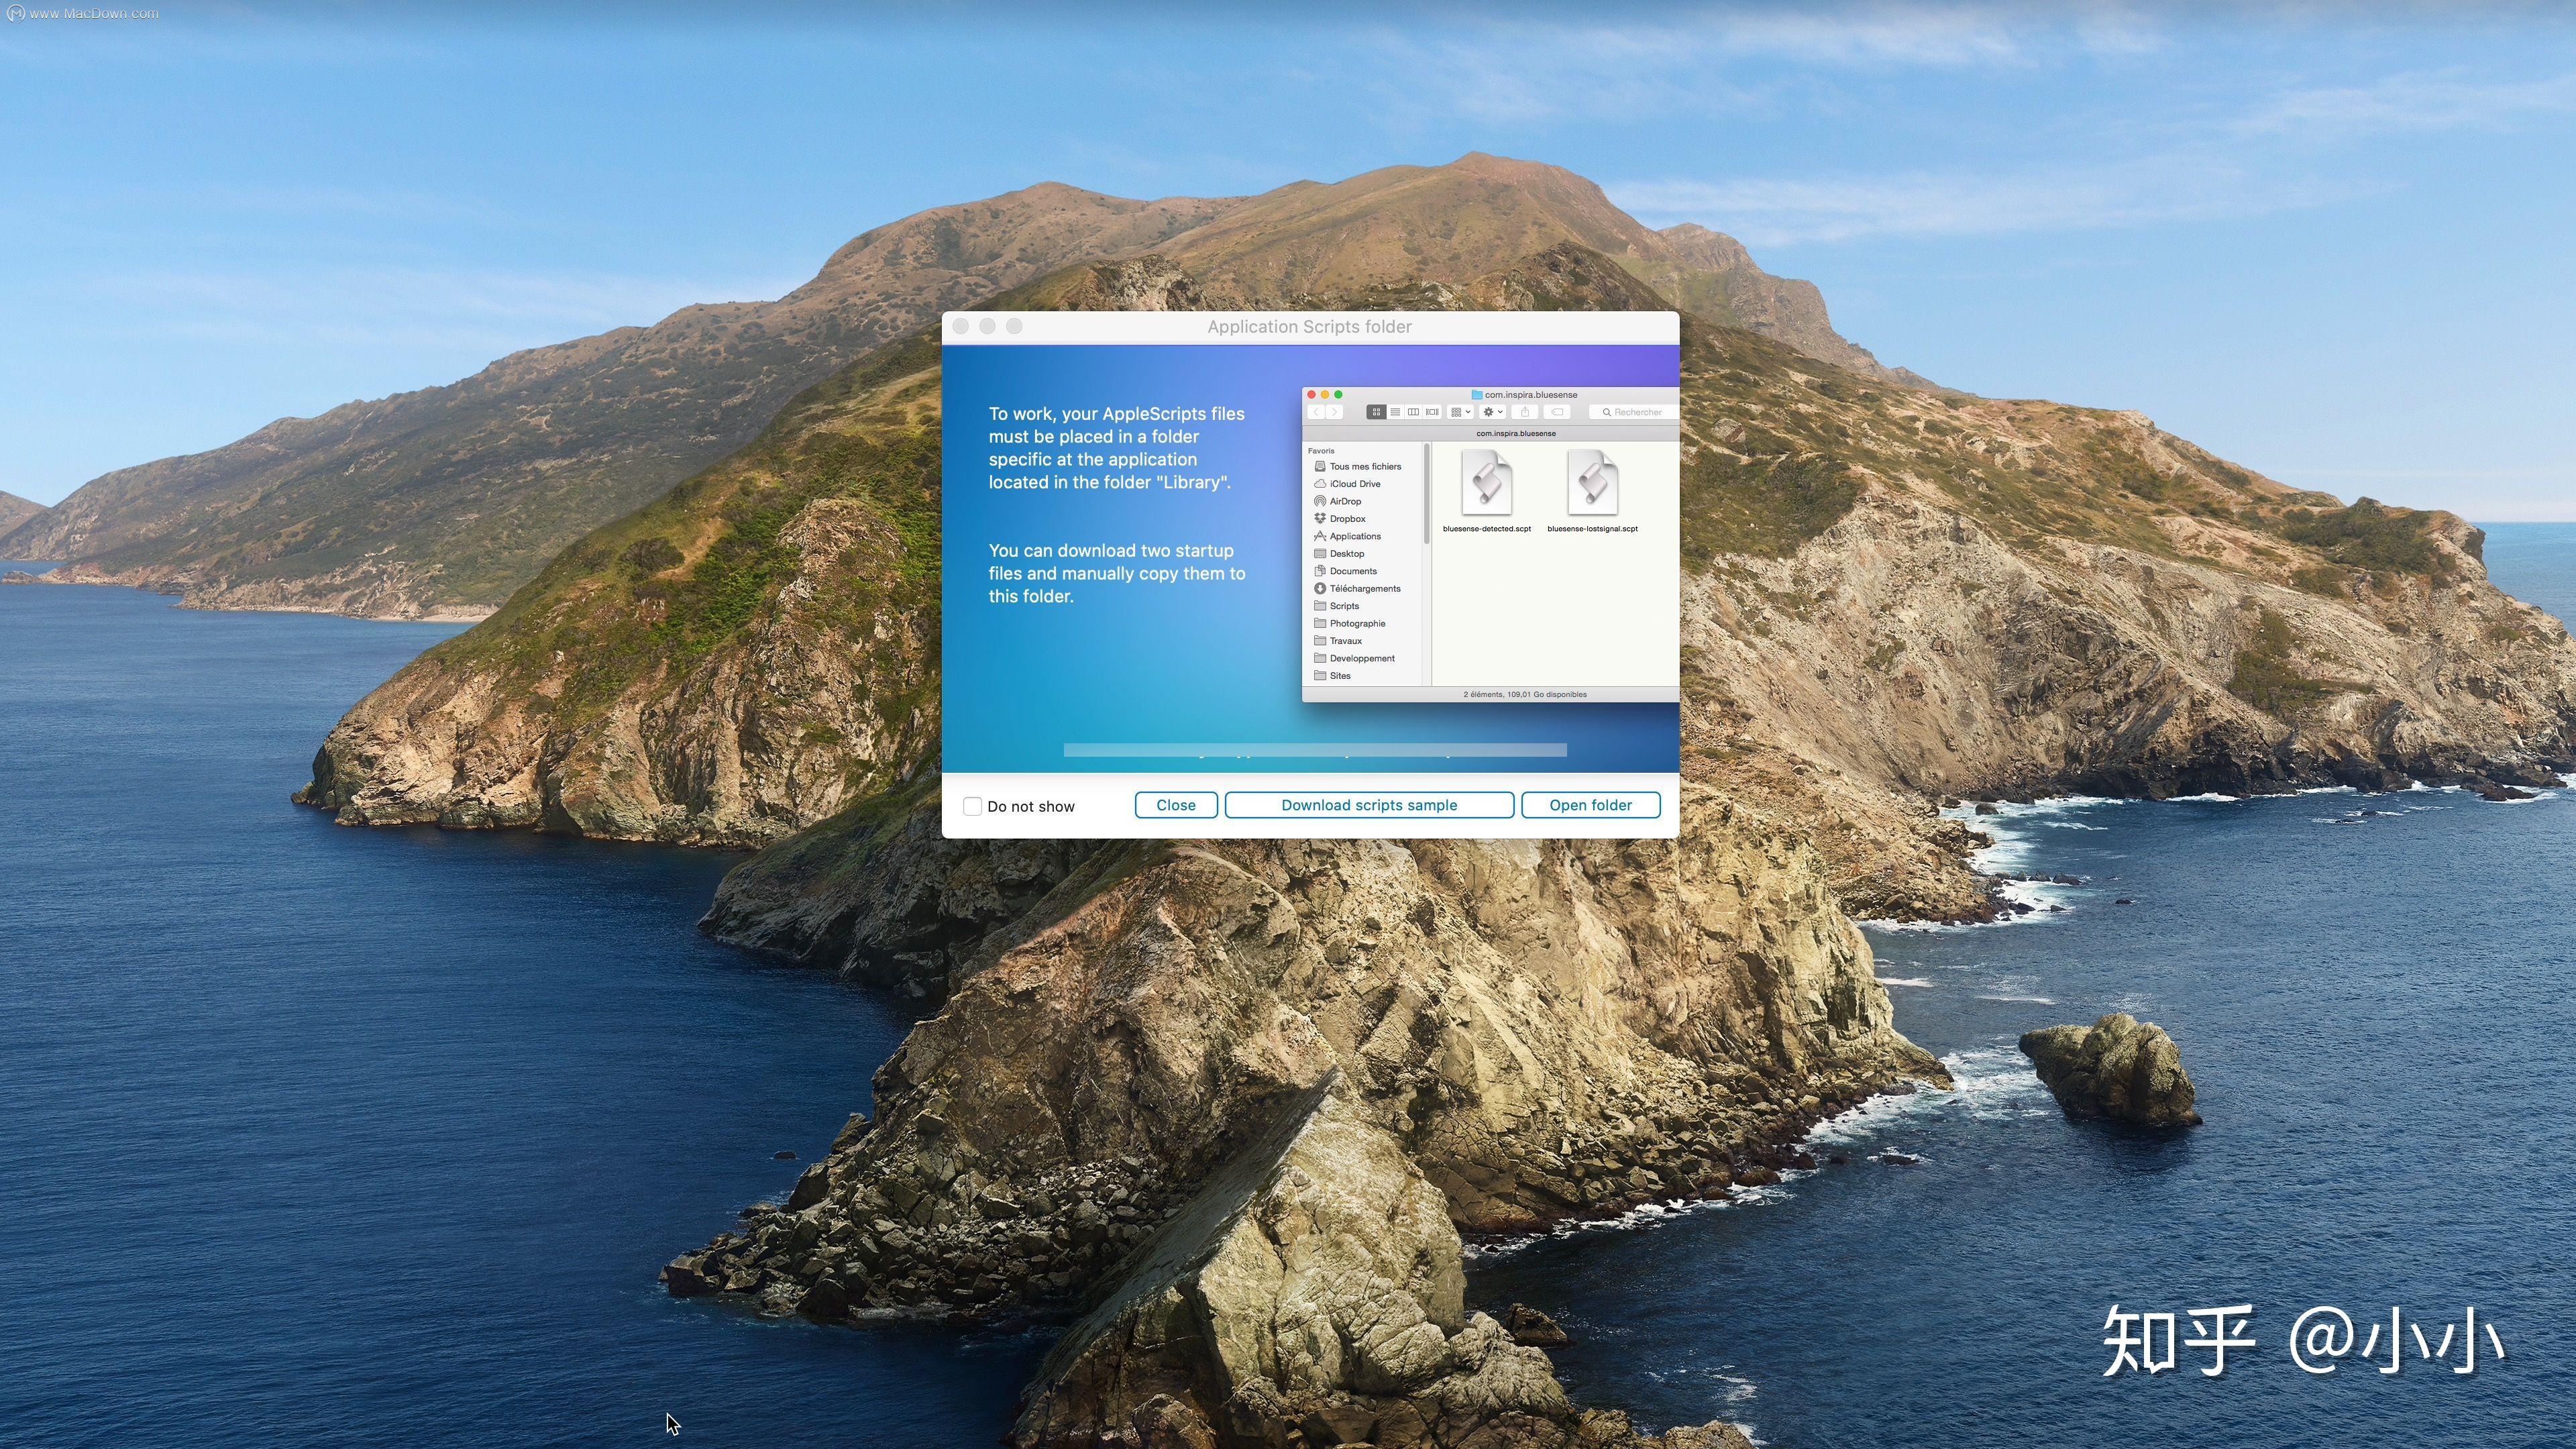Open the arrange-by dropdown
Image resolution: width=2576 pixels, height=1449 pixels.
pos(1458,412)
